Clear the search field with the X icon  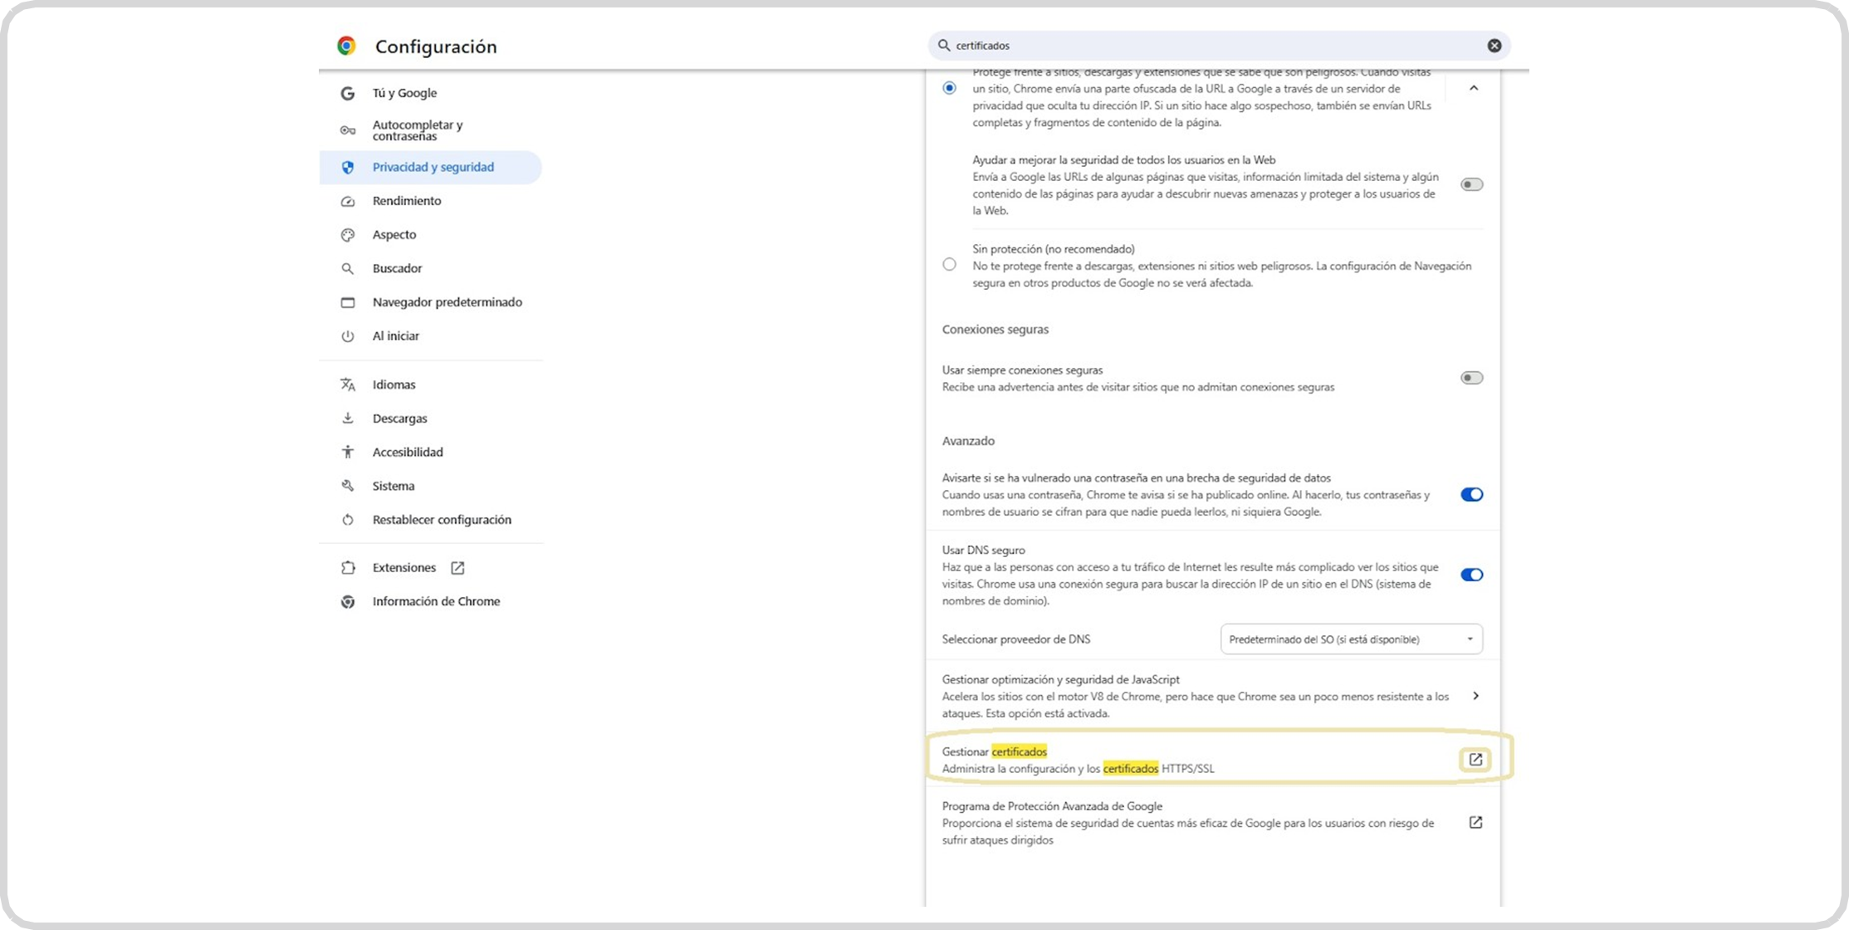[1494, 46]
